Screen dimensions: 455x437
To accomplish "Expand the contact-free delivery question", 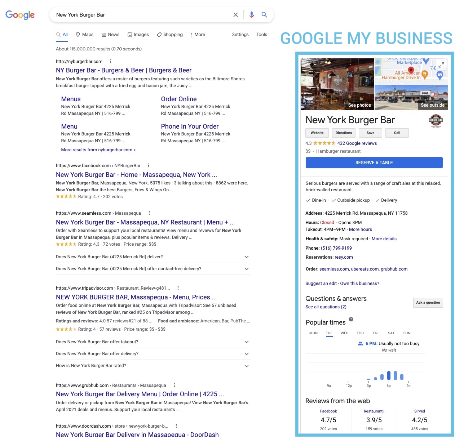I will tap(153, 269).
